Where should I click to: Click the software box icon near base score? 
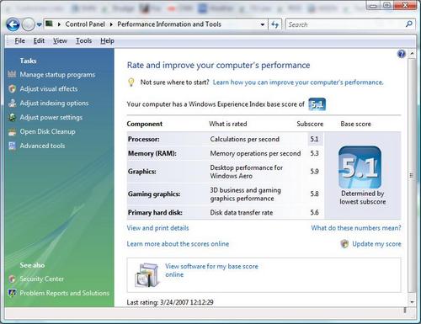click(147, 275)
